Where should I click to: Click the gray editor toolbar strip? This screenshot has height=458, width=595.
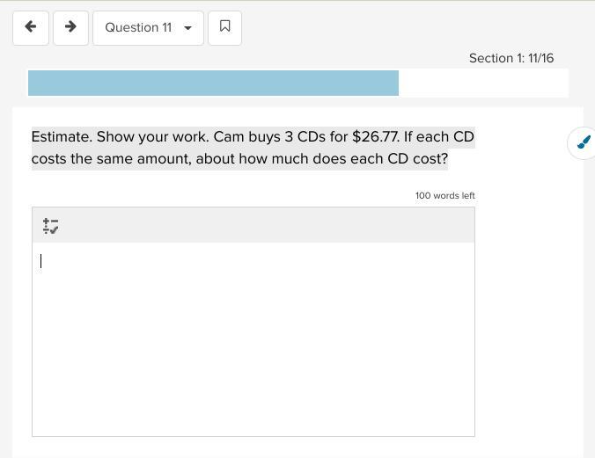(x=264, y=226)
